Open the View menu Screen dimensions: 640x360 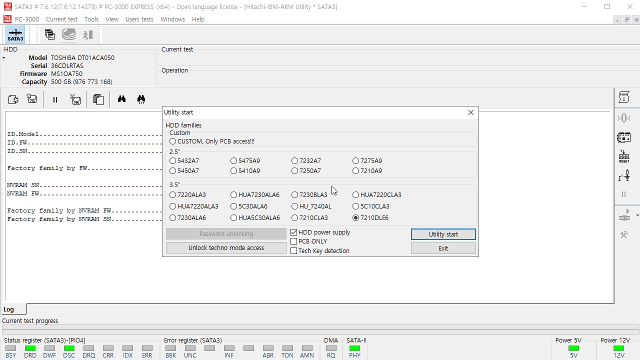[112, 19]
